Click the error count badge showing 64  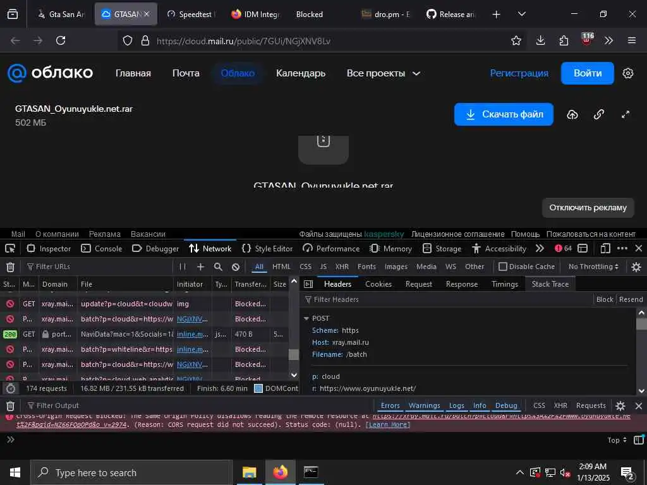pyautogui.click(x=563, y=248)
